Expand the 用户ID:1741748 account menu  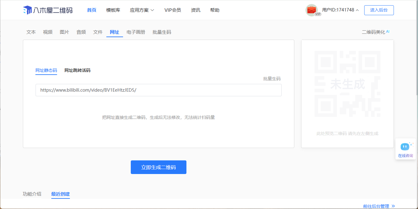coord(340,10)
